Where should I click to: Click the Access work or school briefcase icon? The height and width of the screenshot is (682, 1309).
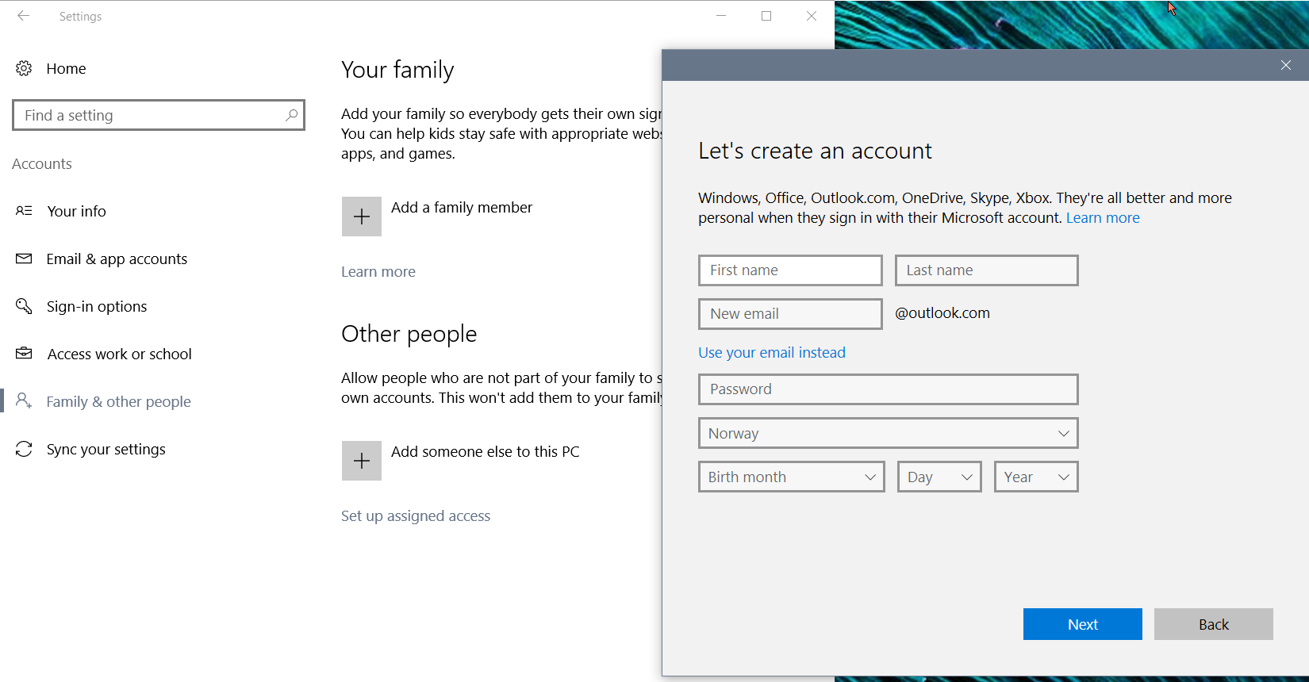(24, 354)
